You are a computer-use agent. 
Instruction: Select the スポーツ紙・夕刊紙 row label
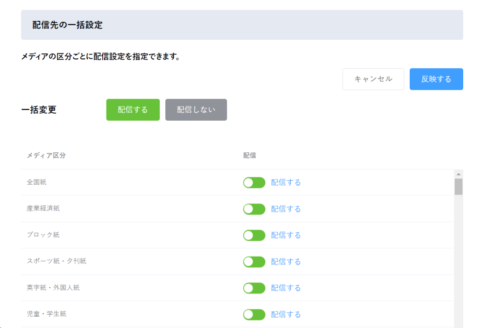coord(56,261)
